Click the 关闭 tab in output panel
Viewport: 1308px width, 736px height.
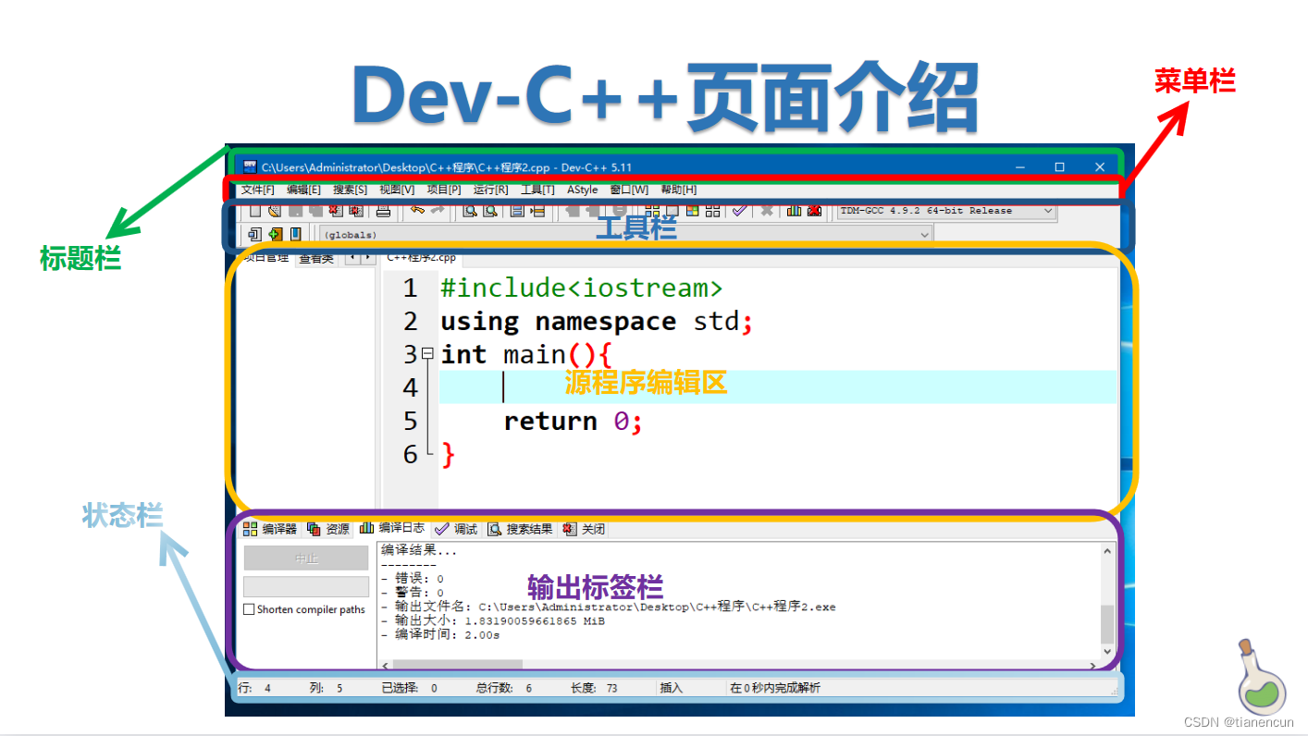click(584, 529)
